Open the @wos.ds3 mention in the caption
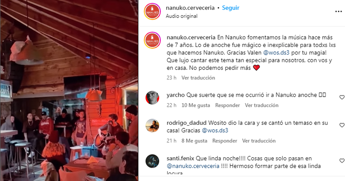This screenshot has width=345, height=181. (276, 53)
